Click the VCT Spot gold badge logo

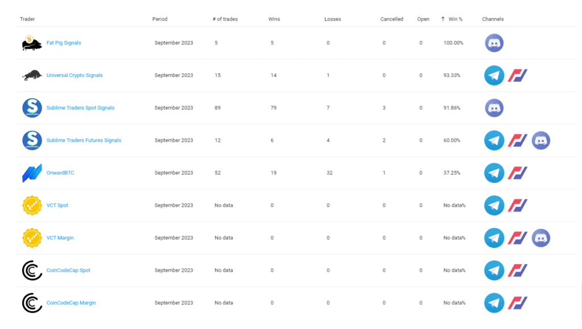coord(32,205)
